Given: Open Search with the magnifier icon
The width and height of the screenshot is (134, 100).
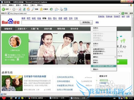Looking at the screenshot, I should pos(33,9).
